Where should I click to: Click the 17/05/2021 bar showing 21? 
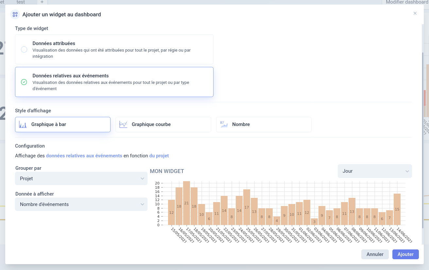click(x=187, y=203)
